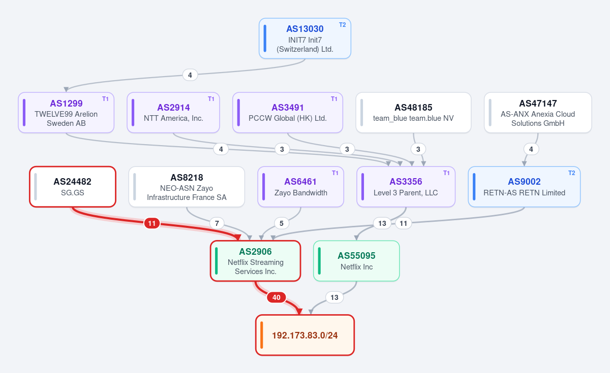Click the red edge label 40

[x=277, y=297]
